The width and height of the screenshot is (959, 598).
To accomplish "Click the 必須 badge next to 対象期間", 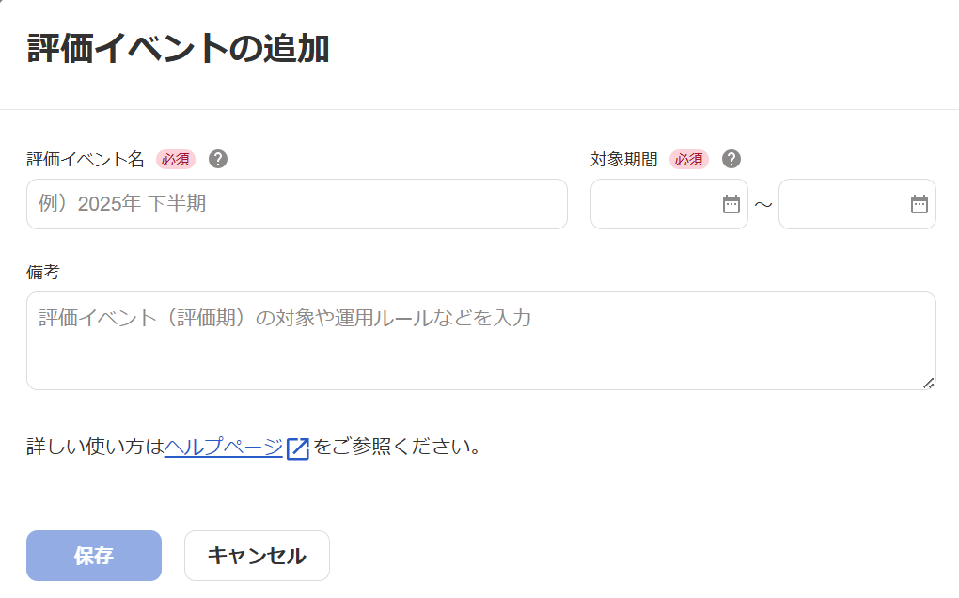I will pyautogui.click(x=690, y=160).
